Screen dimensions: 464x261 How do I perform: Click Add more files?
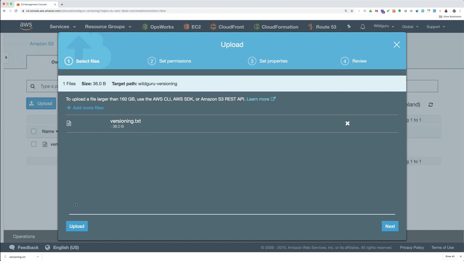85,108
